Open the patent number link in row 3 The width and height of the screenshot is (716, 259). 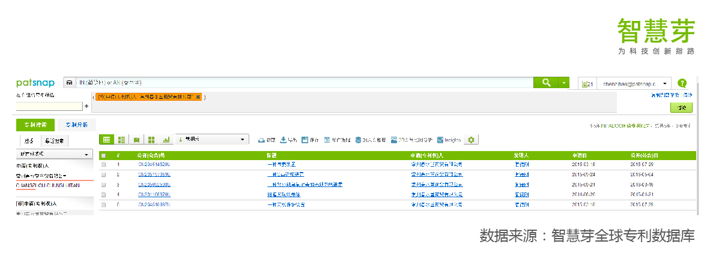(x=154, y=185)
